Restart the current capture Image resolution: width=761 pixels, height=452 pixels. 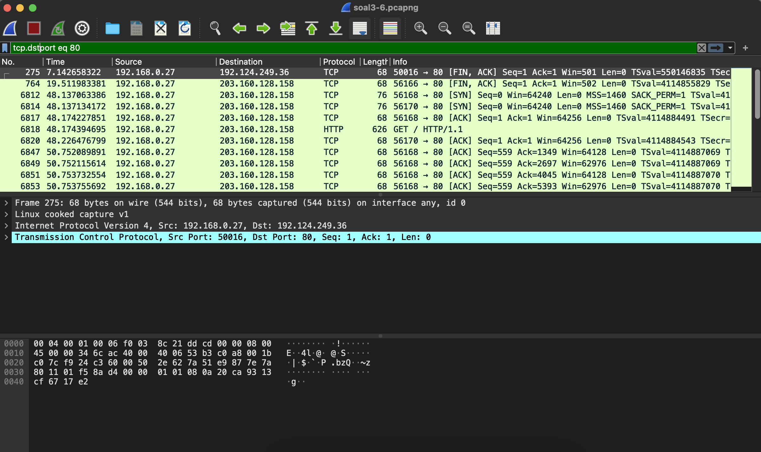pyautogui.click(x=58, y=28)
